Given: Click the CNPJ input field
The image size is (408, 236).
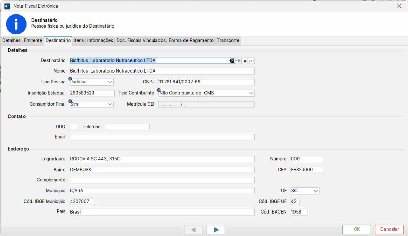Looking at the screenshot, I should 206,82.
